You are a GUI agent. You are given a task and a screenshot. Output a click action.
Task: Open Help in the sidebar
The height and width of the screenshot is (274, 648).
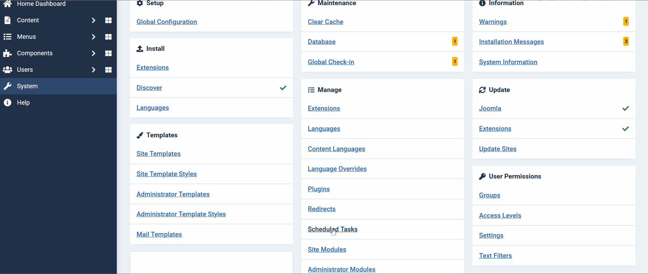pyautogui.click(x=23, y=103)
